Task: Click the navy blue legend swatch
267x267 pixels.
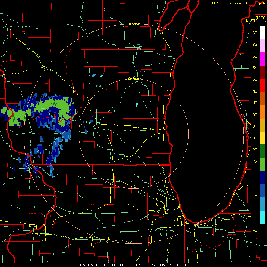Action: [262, 178]
